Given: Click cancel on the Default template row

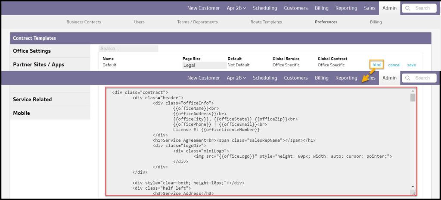Looking at the screenshot, I should point(394,65).
